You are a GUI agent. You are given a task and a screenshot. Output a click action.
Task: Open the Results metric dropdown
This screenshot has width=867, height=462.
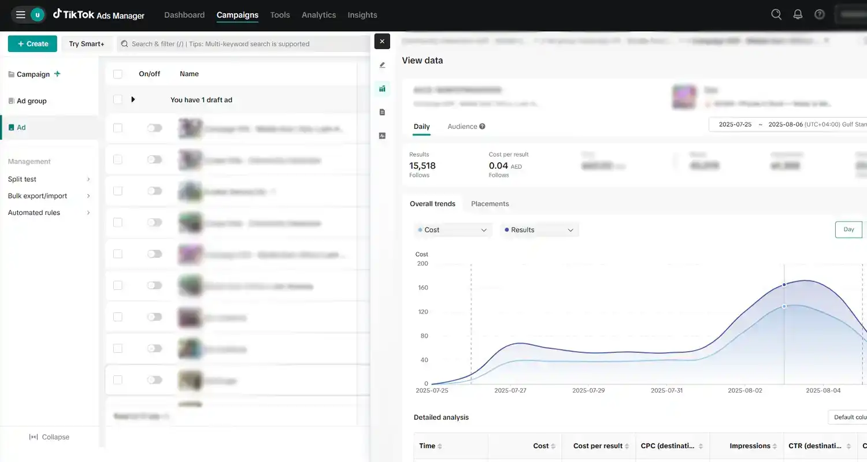coord(539,229)
